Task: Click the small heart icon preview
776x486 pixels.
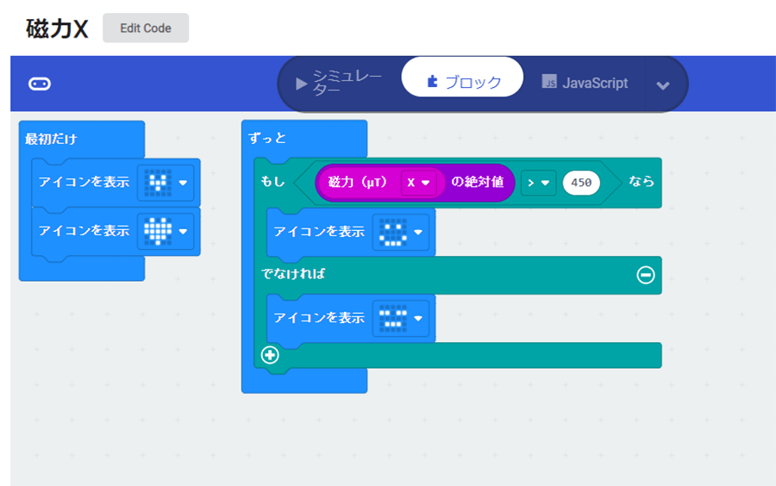Action: click(x=158, y=183)
